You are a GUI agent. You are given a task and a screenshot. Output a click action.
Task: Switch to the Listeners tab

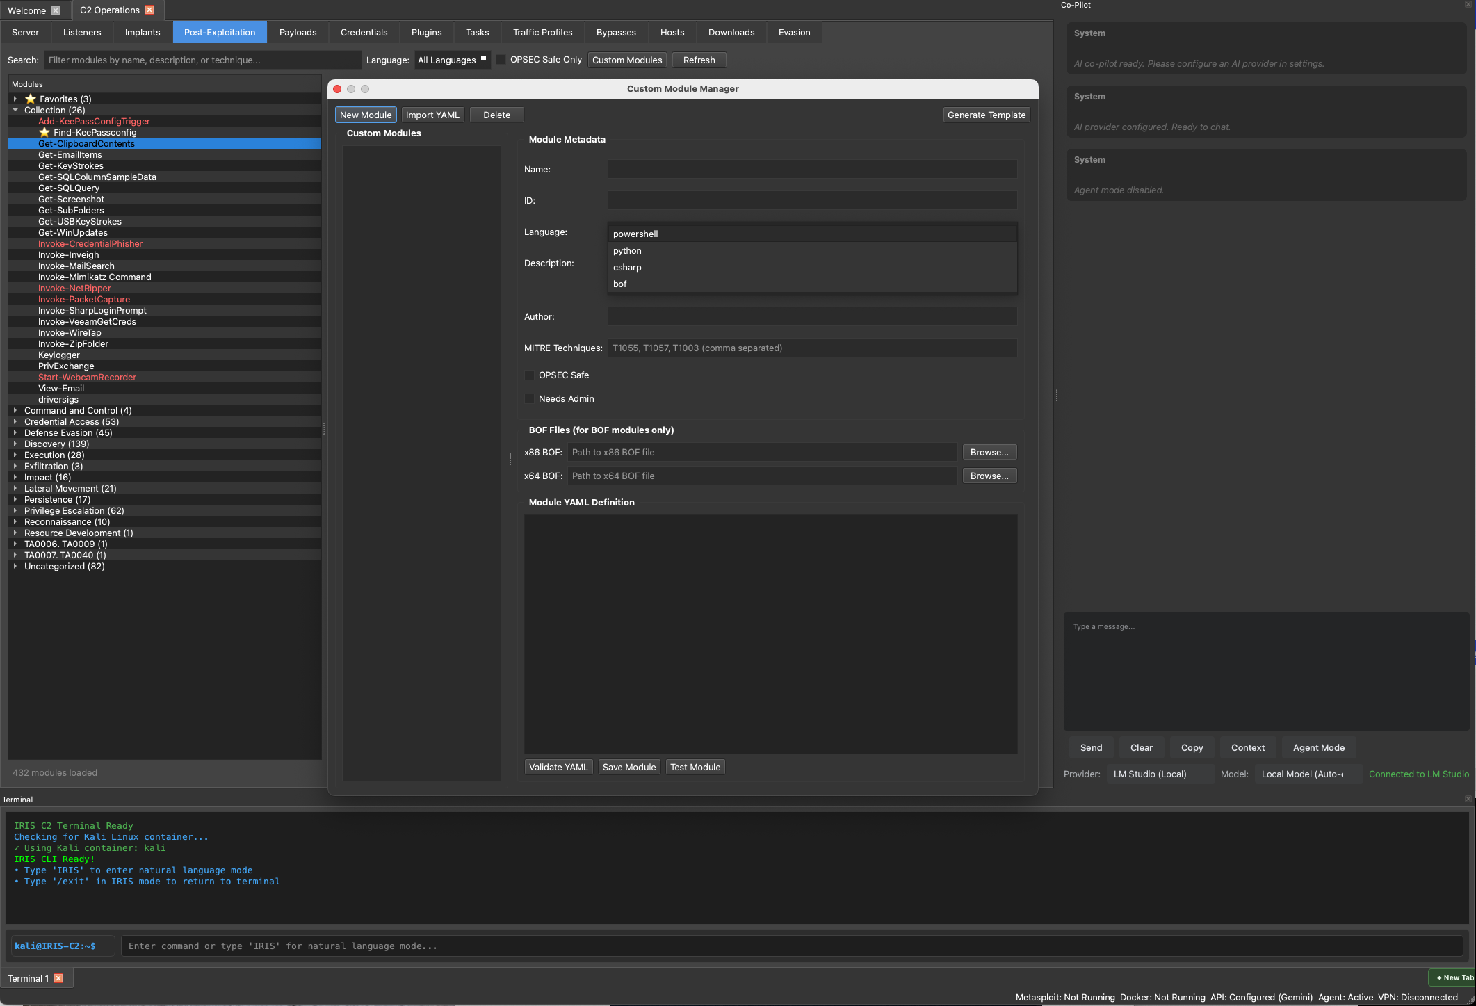click(x=82, y=32)
